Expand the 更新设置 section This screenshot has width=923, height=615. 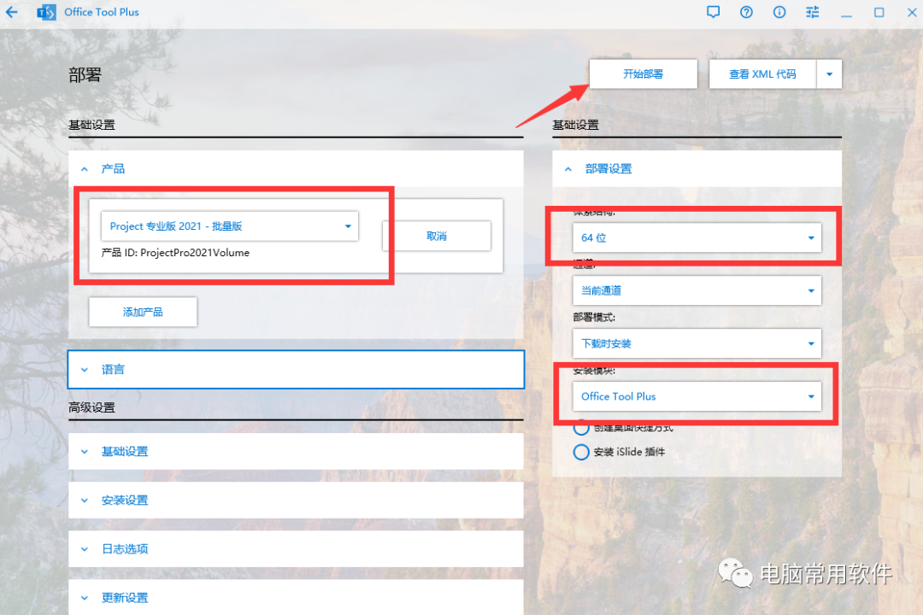296,597
